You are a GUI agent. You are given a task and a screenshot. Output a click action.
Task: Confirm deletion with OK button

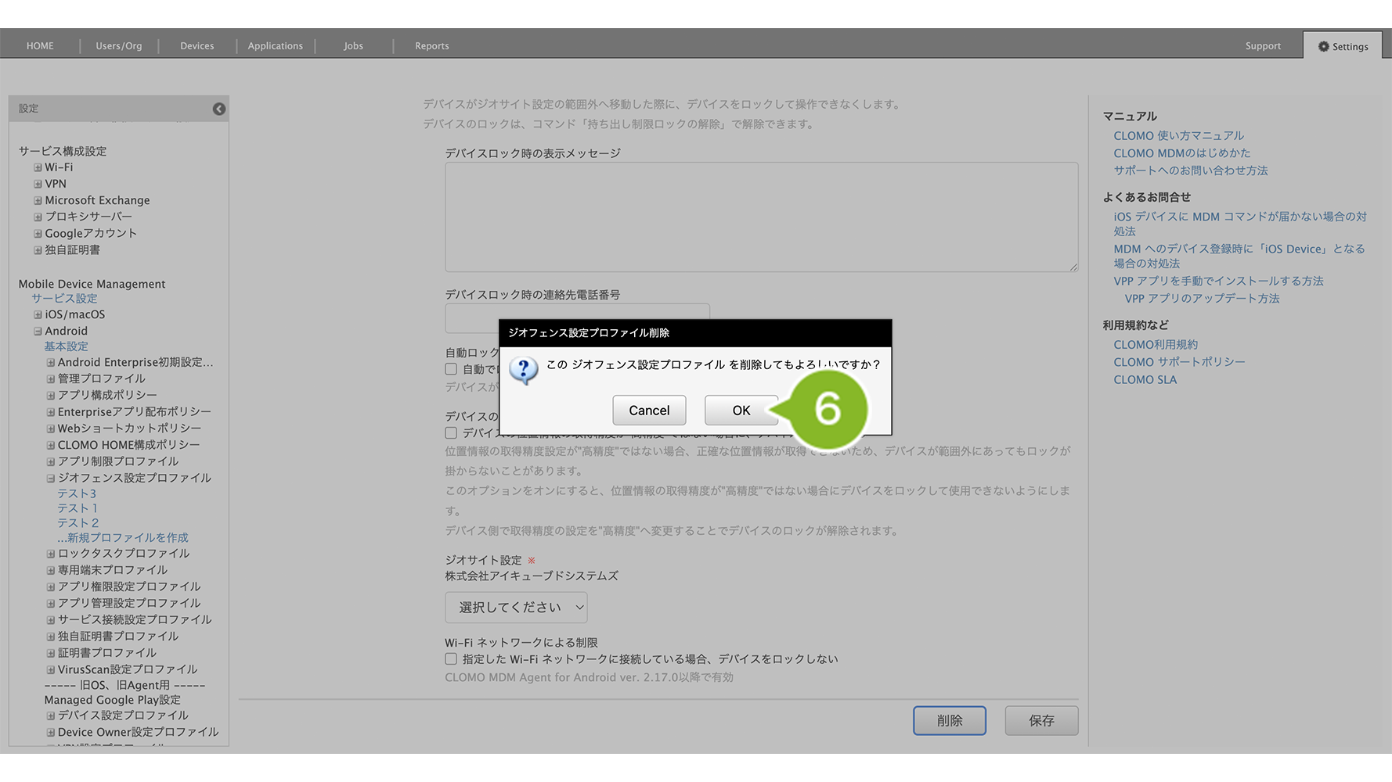pyautogui.click(x=741, y=411)
